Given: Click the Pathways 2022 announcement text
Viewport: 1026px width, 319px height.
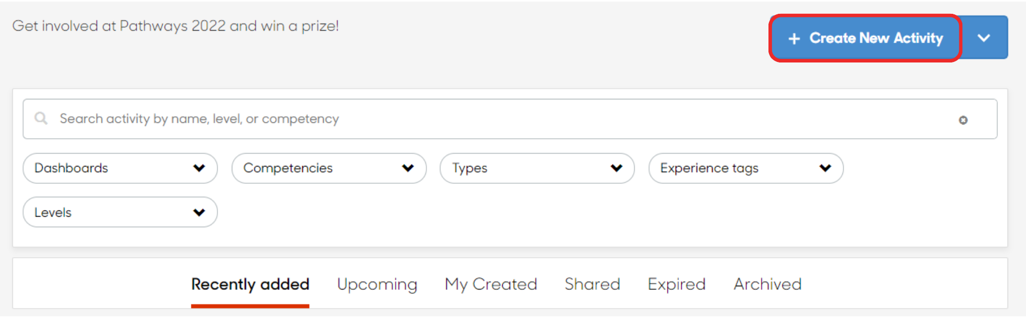Looking at the screenshot, I should pos(176,26).
